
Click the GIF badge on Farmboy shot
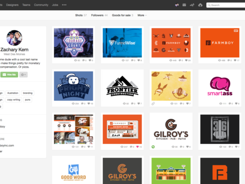pyautogui.click(x=236, y=30)
